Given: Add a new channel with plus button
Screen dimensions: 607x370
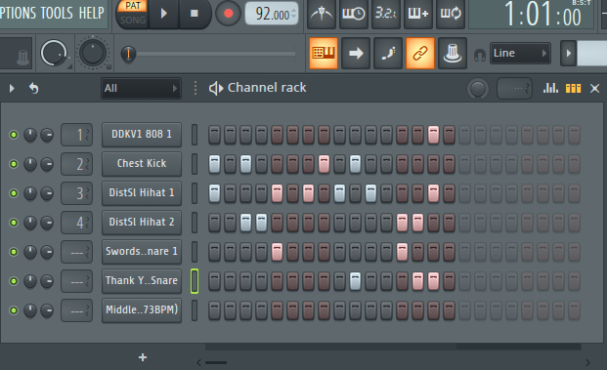Looking at the screenshot, I should point(143,357).
